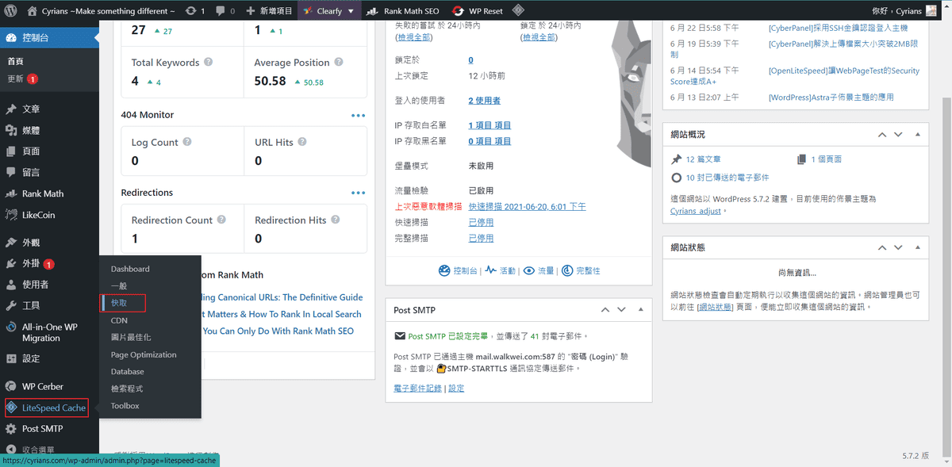Open the 快速掃描 2021-06-20 scan link

pos(527,206)
